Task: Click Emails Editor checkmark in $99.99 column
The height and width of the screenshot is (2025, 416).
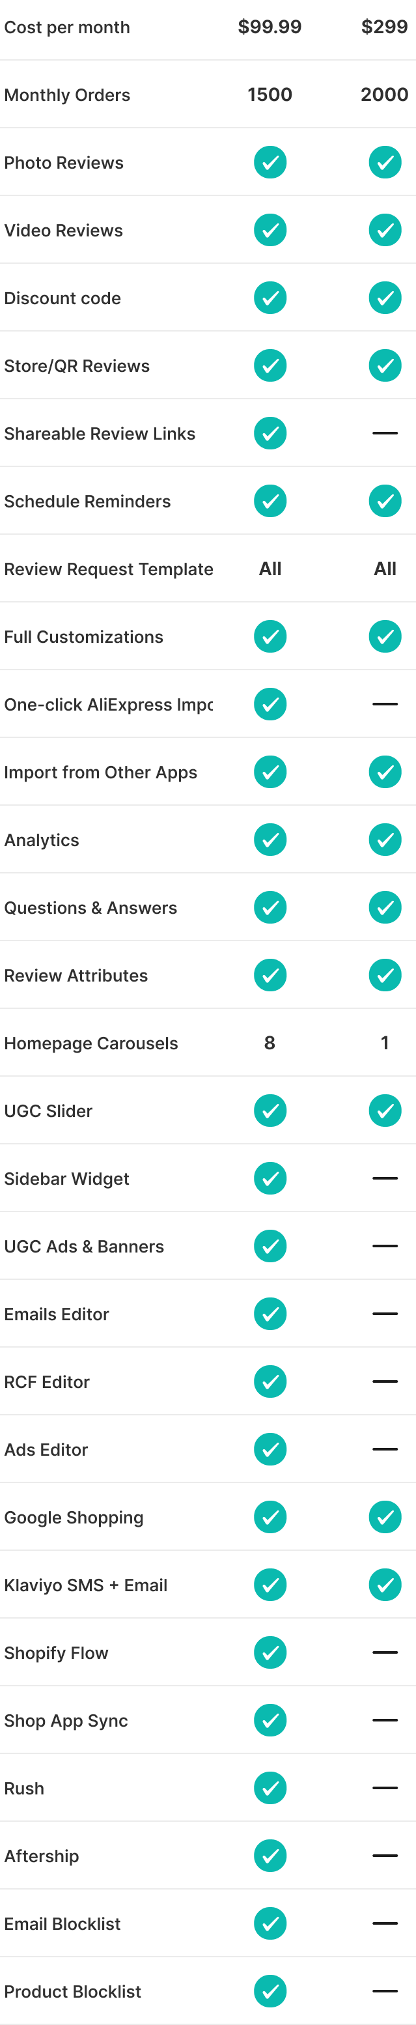Action: pos(270,1314)
